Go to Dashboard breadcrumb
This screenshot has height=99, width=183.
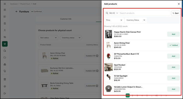(14, 4)
